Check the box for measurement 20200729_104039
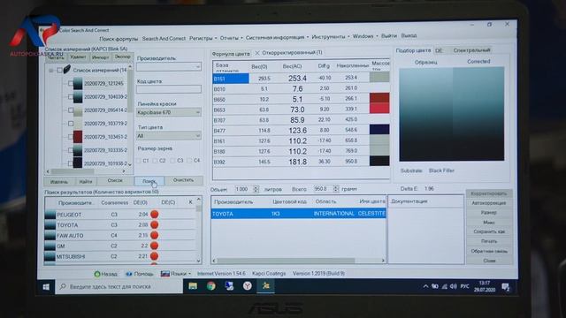This screenshot has height=318, width=566. (x=71, y=96)
